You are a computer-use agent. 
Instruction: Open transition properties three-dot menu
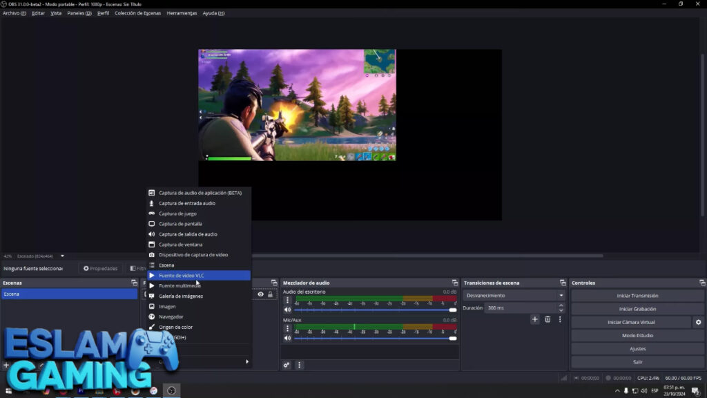pyautogui.click(x=560, y=319)
